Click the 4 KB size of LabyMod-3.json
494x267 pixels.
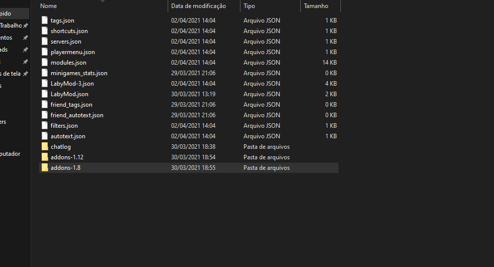point(331,84)
